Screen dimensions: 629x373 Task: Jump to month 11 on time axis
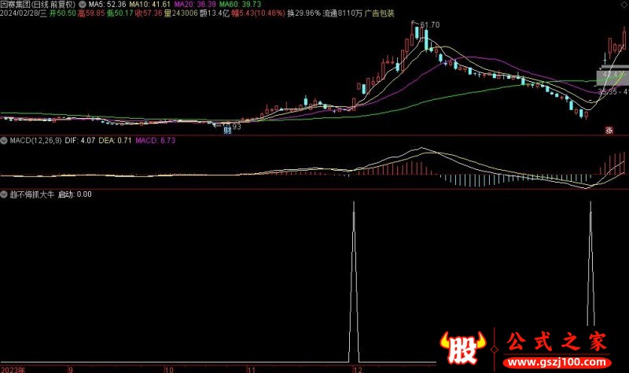(252, 368)
